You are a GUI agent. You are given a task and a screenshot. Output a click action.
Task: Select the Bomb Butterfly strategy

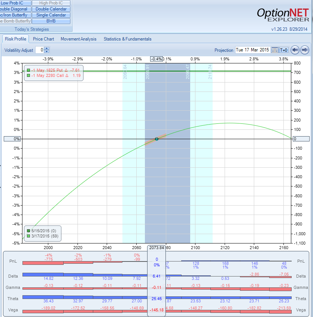(16, 21)
